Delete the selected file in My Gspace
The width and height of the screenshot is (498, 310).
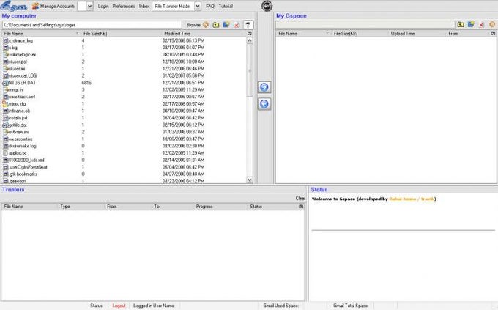click(481, 25)
